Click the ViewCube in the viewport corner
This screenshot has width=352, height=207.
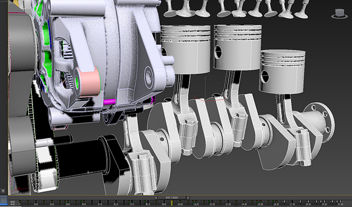339,14
